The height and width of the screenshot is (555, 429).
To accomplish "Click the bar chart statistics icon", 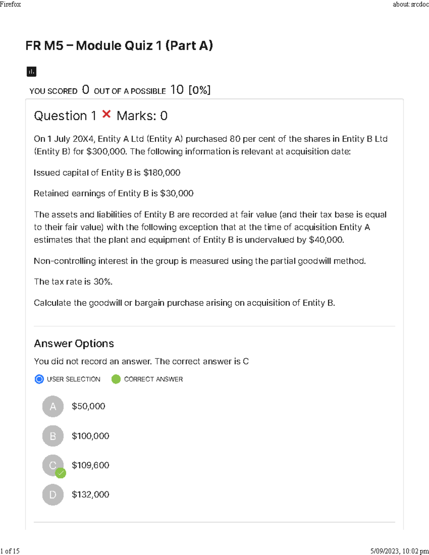I will 31,71.
